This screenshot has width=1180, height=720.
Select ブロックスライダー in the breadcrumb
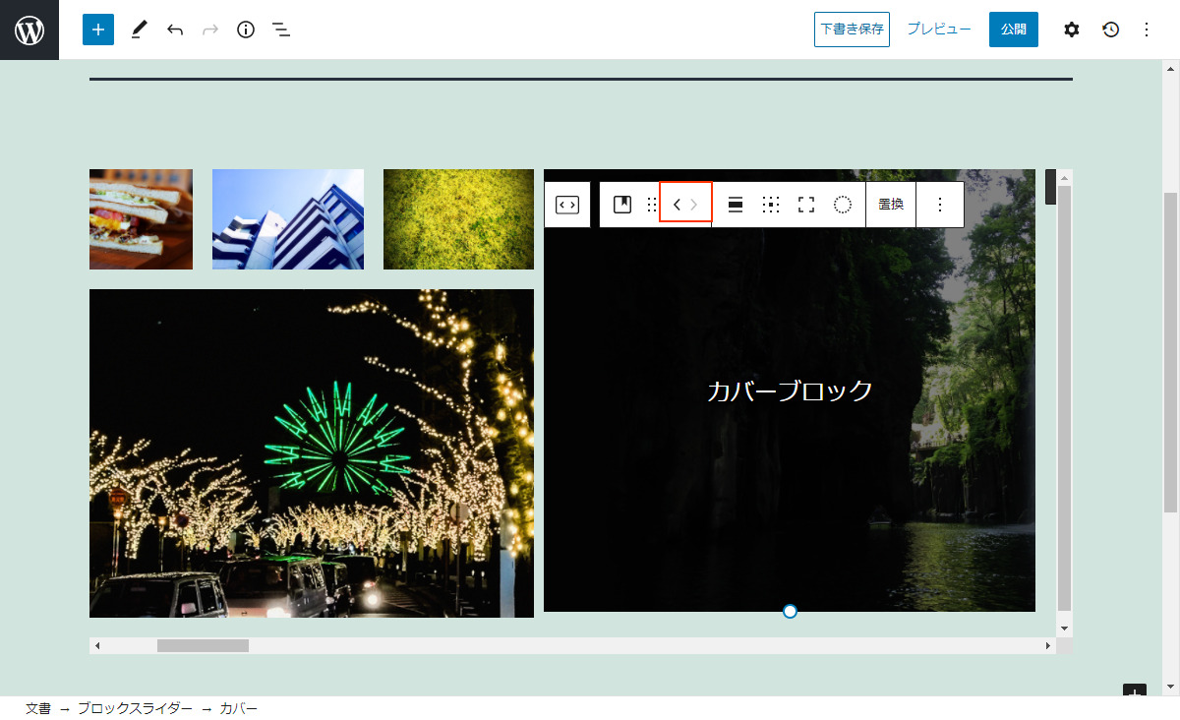pyautogui.click(x=135, y=708)
